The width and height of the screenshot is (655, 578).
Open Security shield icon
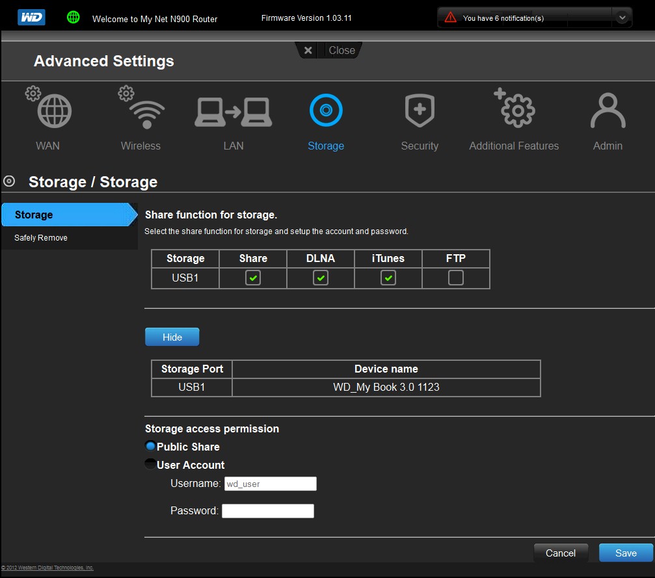coord(420,111)
